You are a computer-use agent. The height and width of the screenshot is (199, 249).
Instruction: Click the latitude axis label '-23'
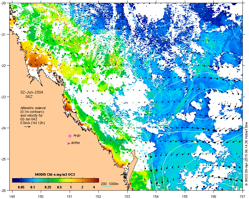pyautogui.click(x=3, y=97)
